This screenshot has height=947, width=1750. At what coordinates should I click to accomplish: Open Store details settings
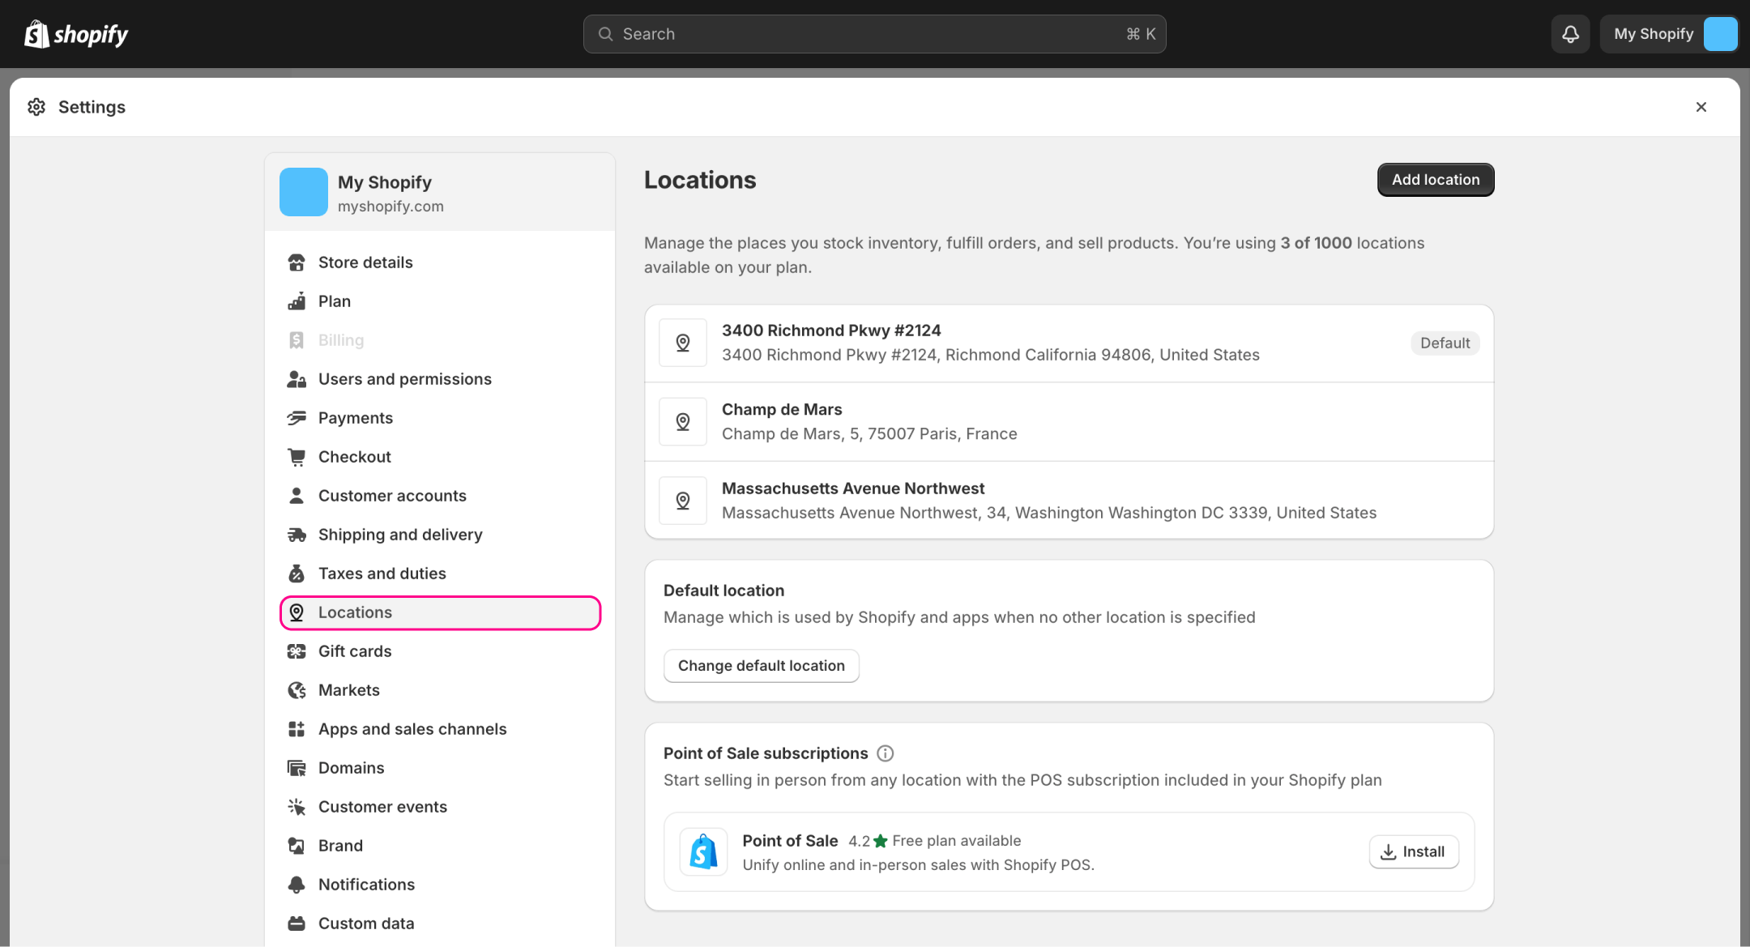pos(365,262)
